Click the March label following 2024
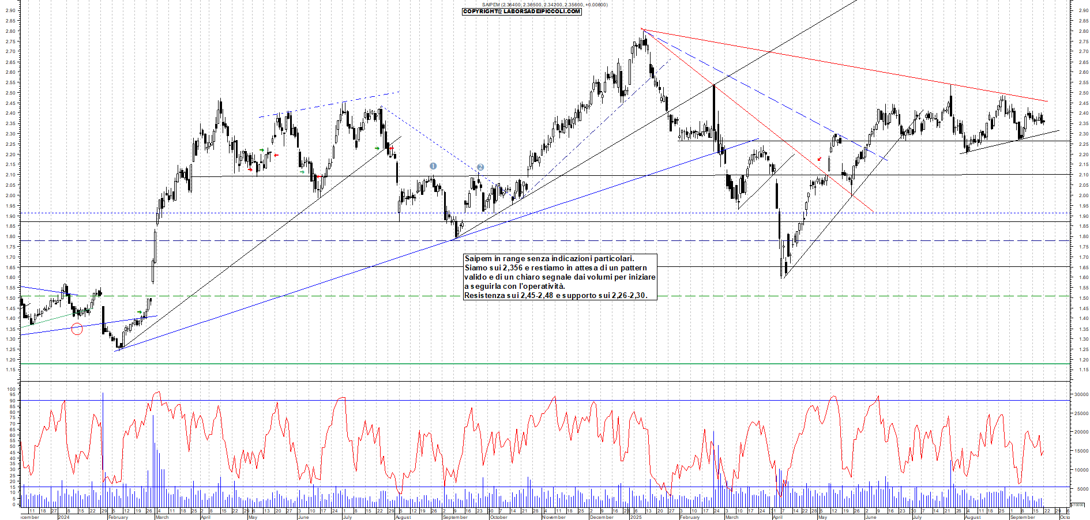 pos(162,517)
